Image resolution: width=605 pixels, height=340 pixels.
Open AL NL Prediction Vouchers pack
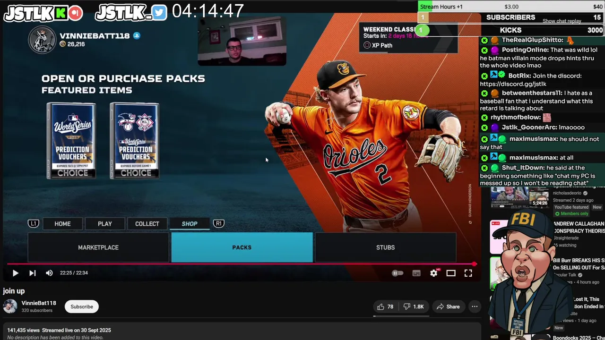coord(135,141)
